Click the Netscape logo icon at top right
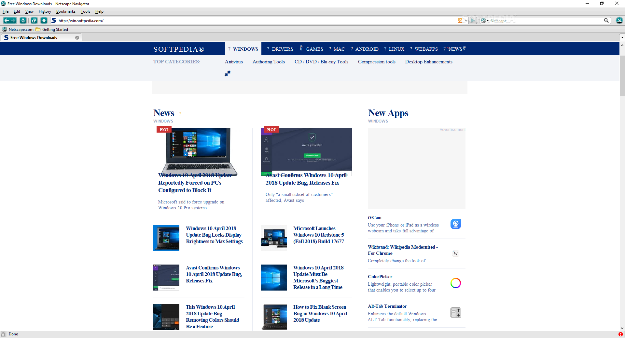The height and width of the screenshot is (338, 625). click(x=619, y=20)
